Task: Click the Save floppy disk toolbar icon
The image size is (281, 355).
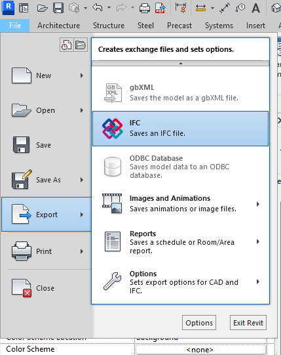Action: (x=58, y=8)
